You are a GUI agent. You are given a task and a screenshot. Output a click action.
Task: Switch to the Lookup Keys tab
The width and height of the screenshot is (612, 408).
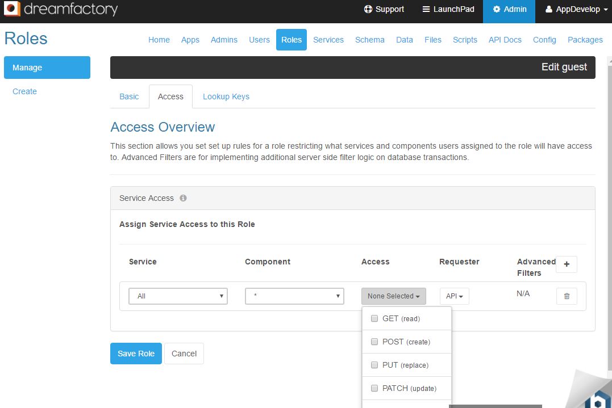point(226,96)
